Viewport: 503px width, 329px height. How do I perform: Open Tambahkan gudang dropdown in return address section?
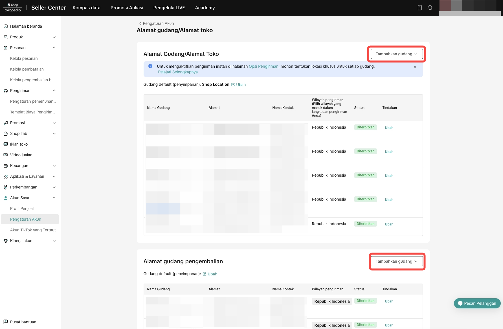coord(397,261)
